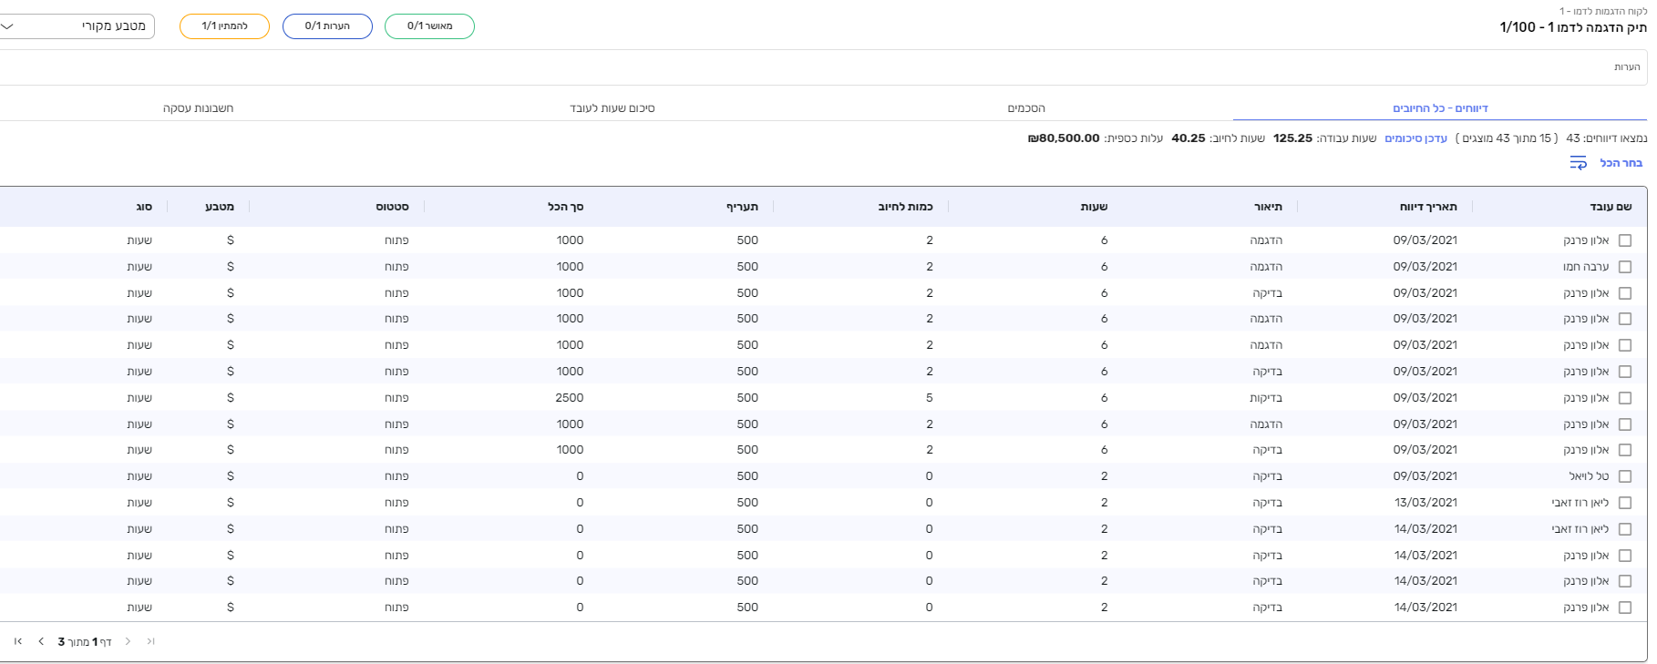Click the בחר הכל select-all link
This screenshot has width=1657, height=664.
pyautogui.click(x=1621, y=163)
